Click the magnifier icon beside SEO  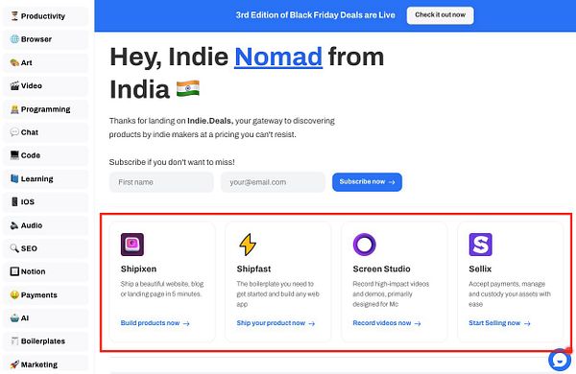14,248
